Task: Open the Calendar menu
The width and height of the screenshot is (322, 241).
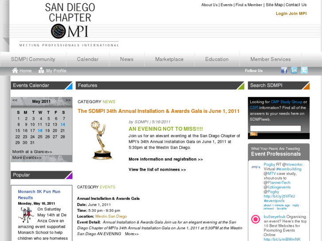Action: pos(88,59)
